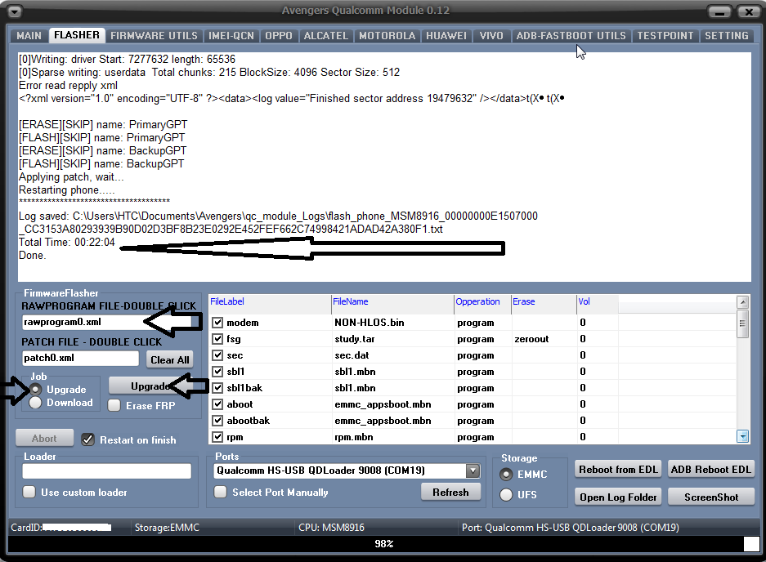
Task: Open the ALCATEL tab
Action: point(326,36)
